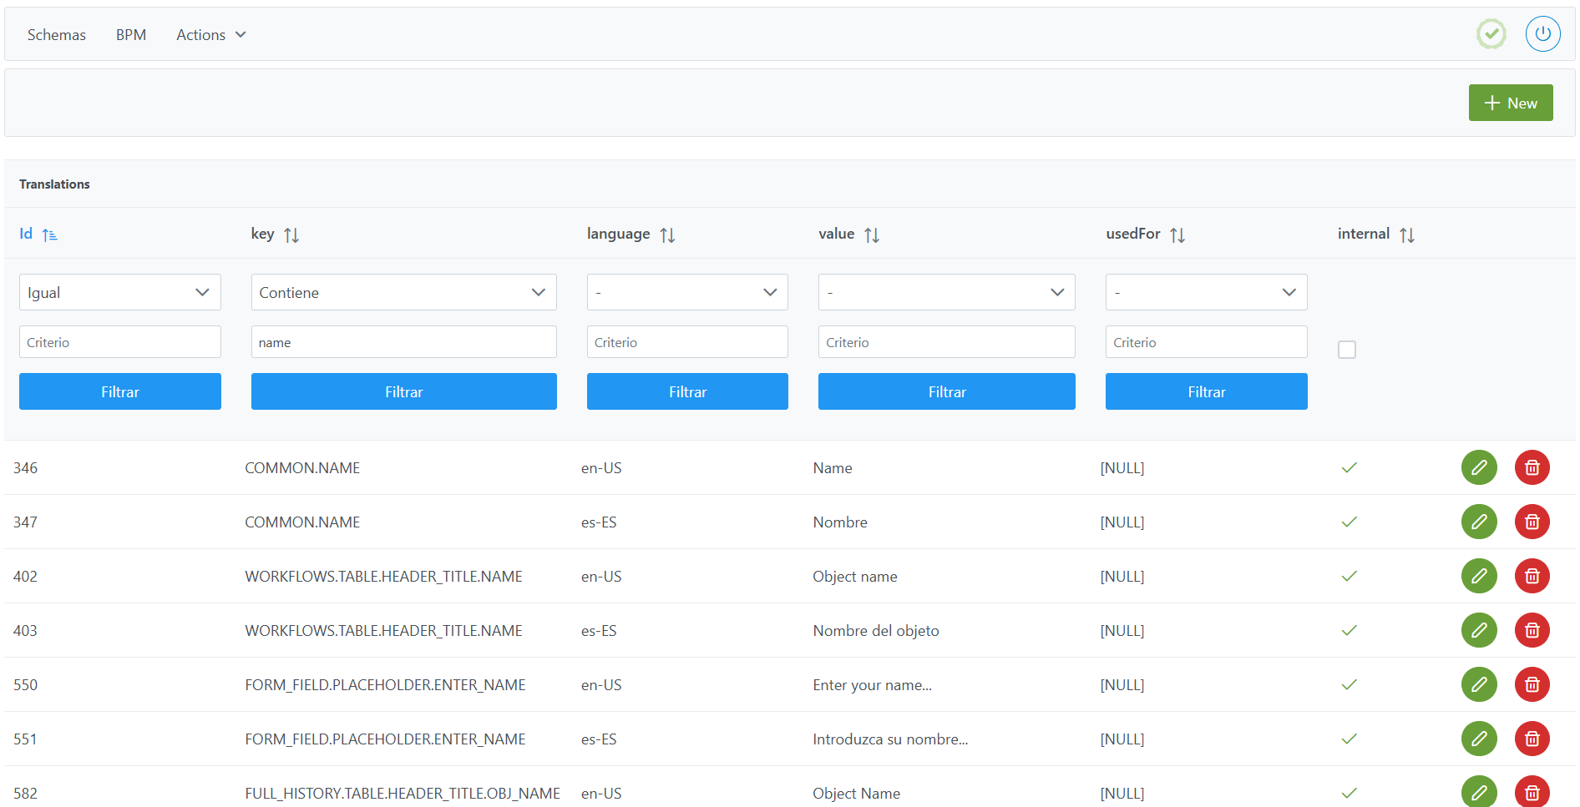The height and width of the screenshot is (807, 1580).
Task: Expand the Actions menu
Action: coord(210,35)
